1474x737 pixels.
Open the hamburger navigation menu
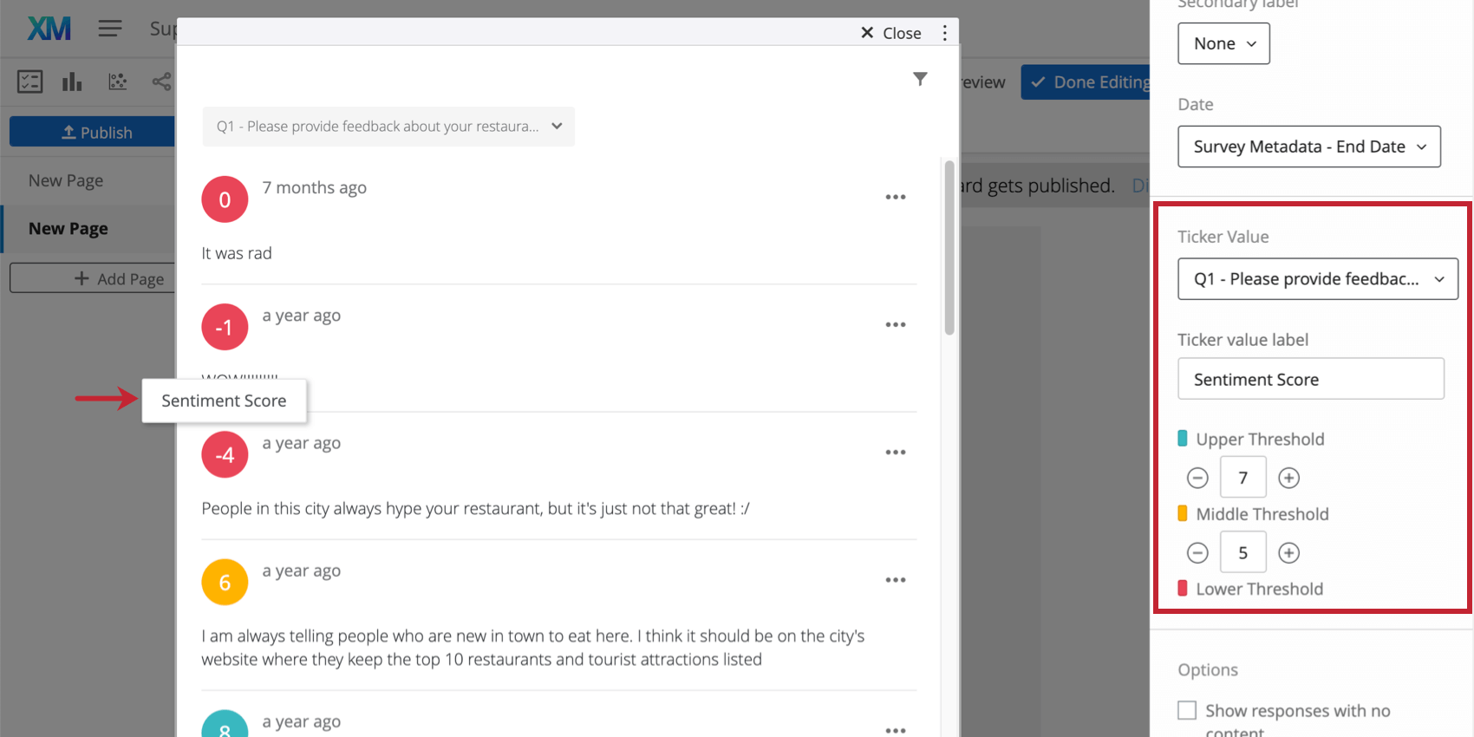[110, 29]
